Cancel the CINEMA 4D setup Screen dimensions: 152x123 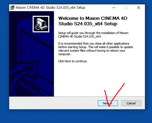coord(131,103)
